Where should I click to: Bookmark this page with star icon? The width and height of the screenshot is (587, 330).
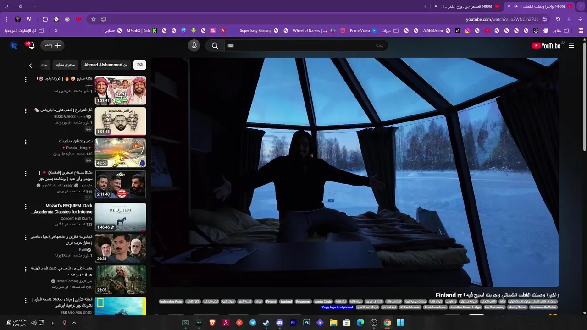(94, 19)
